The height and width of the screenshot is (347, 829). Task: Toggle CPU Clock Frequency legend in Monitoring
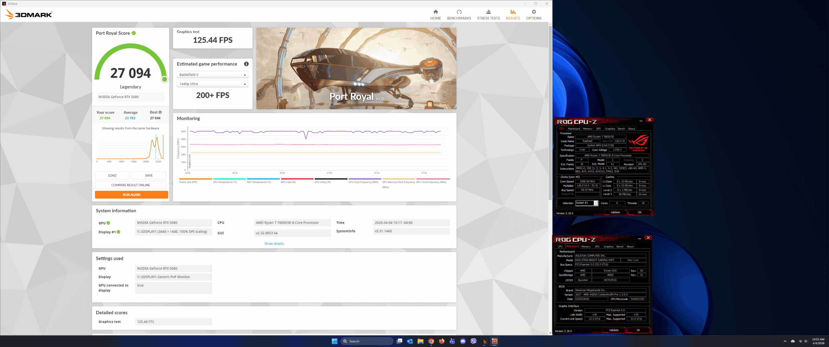[x=363, y=182]
